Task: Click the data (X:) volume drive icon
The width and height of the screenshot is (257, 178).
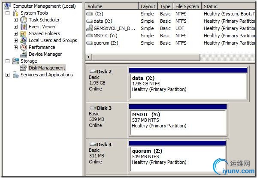Action: click(90, 21)
